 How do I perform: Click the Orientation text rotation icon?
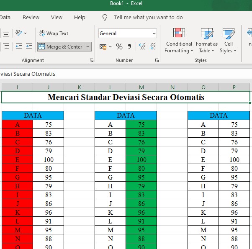19,33
